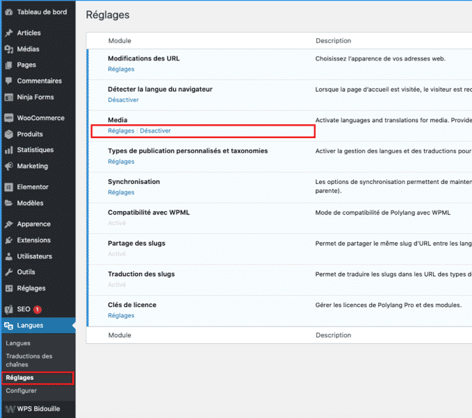This screenshot has width=472, height=418.
Task: Click the Pages icon in sidebar
Action: (9, 65)
